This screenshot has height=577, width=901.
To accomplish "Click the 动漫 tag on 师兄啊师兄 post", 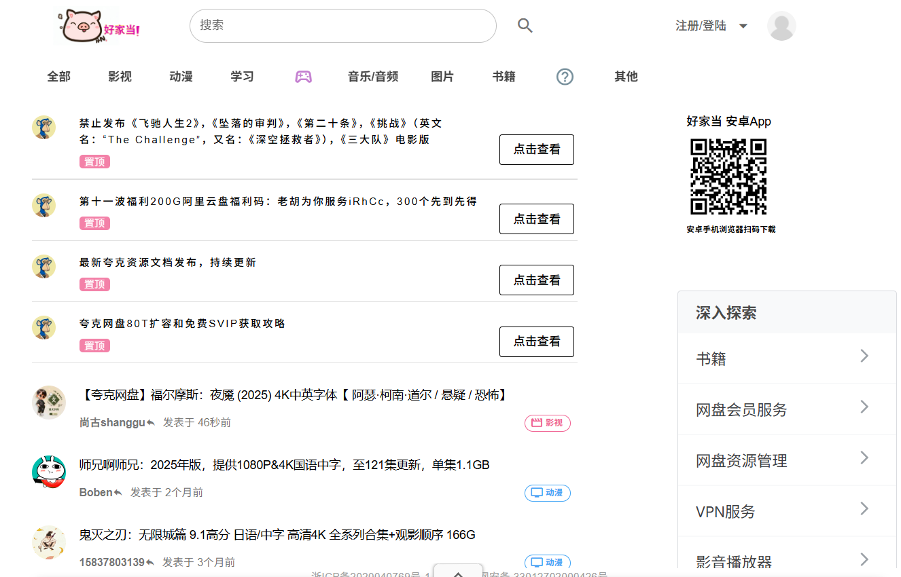I will [547, 493].
